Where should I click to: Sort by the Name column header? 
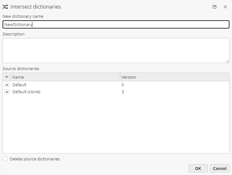pos(65,77)
